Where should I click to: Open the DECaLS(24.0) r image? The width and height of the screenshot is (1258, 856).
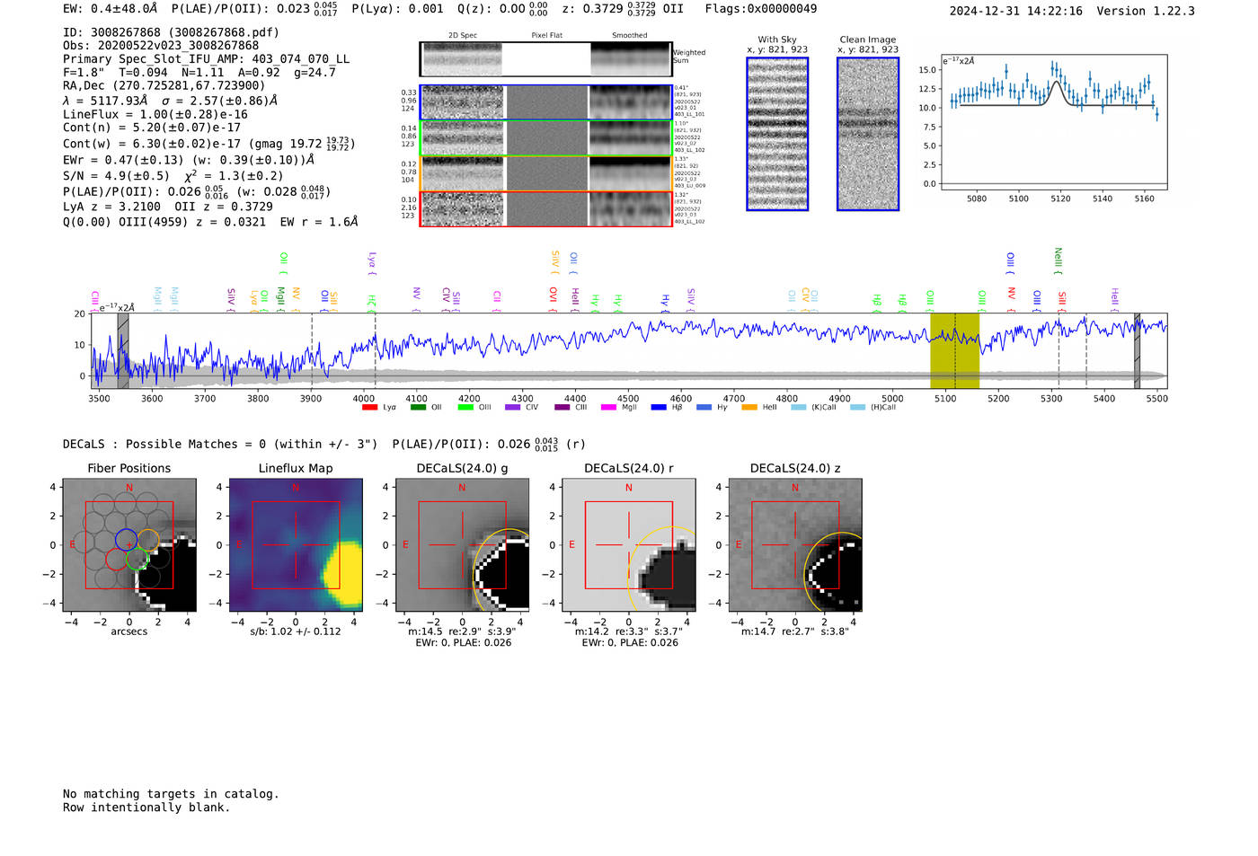pyautogui.click(x=629, y=544)
